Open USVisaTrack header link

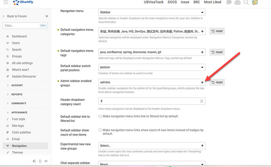pos(154,2)
